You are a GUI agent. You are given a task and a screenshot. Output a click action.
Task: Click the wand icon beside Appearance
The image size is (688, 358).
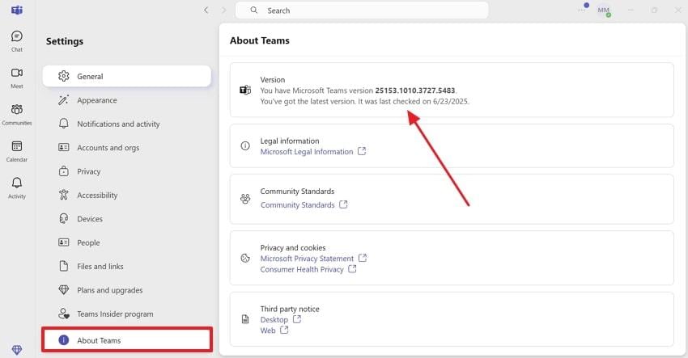point(64,100)
